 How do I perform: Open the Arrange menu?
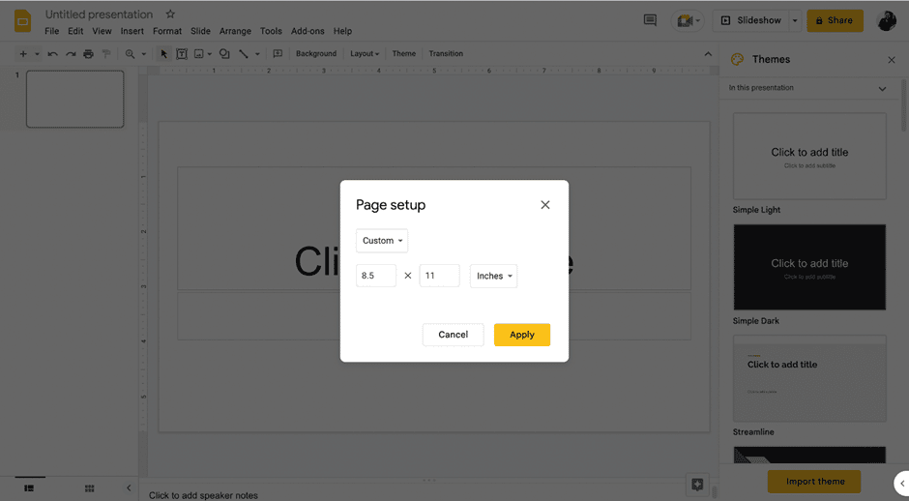(x=235, y=31)
